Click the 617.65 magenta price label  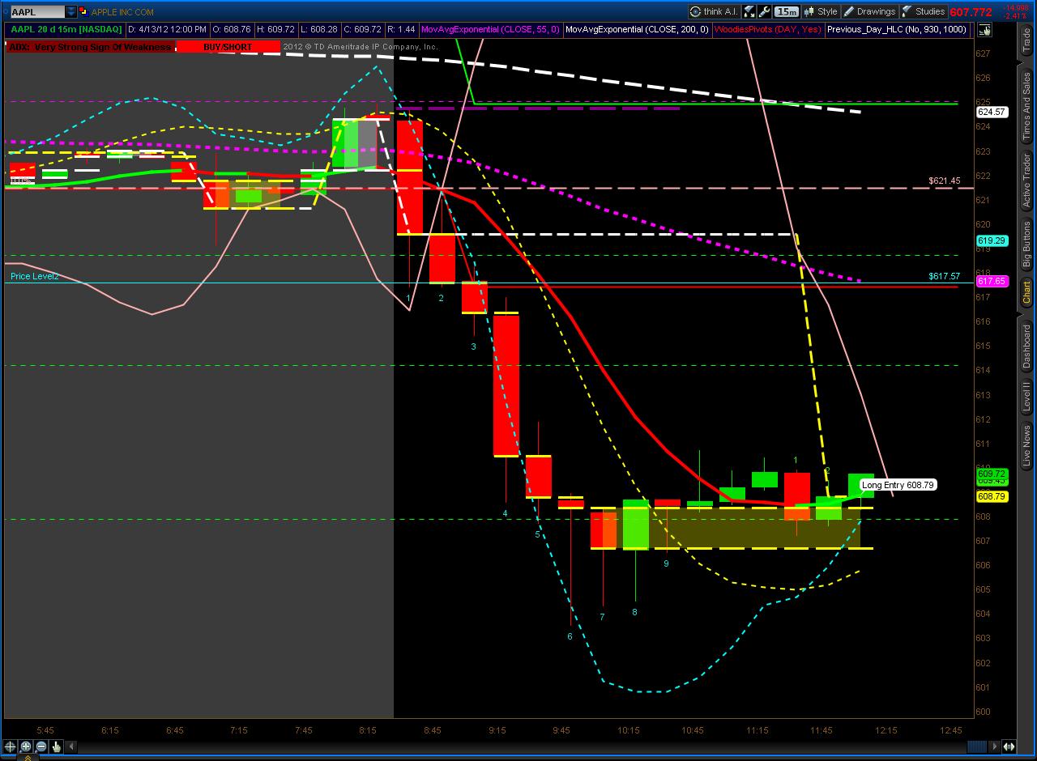[x=992, y=281]
